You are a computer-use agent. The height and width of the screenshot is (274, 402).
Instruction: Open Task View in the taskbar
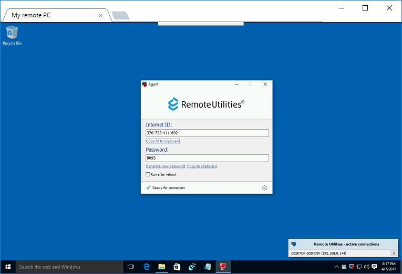tap(131, 267)
